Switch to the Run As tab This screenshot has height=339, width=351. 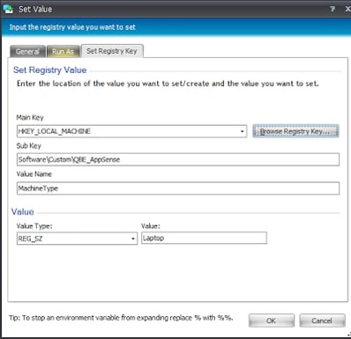click(x=63, y=52)
